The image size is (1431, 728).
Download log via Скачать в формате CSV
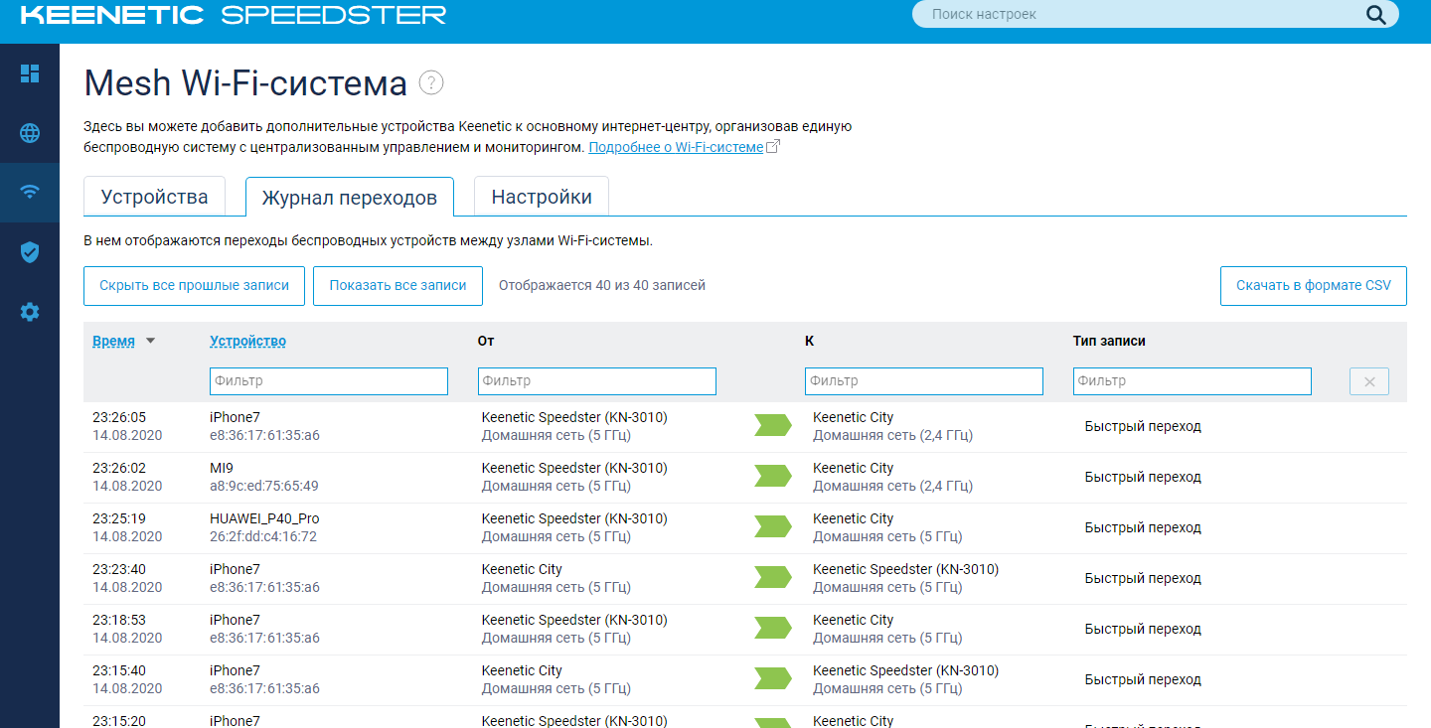tap(1313, 286)
